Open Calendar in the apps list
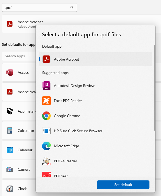161x196 pixels. [19, 150]
